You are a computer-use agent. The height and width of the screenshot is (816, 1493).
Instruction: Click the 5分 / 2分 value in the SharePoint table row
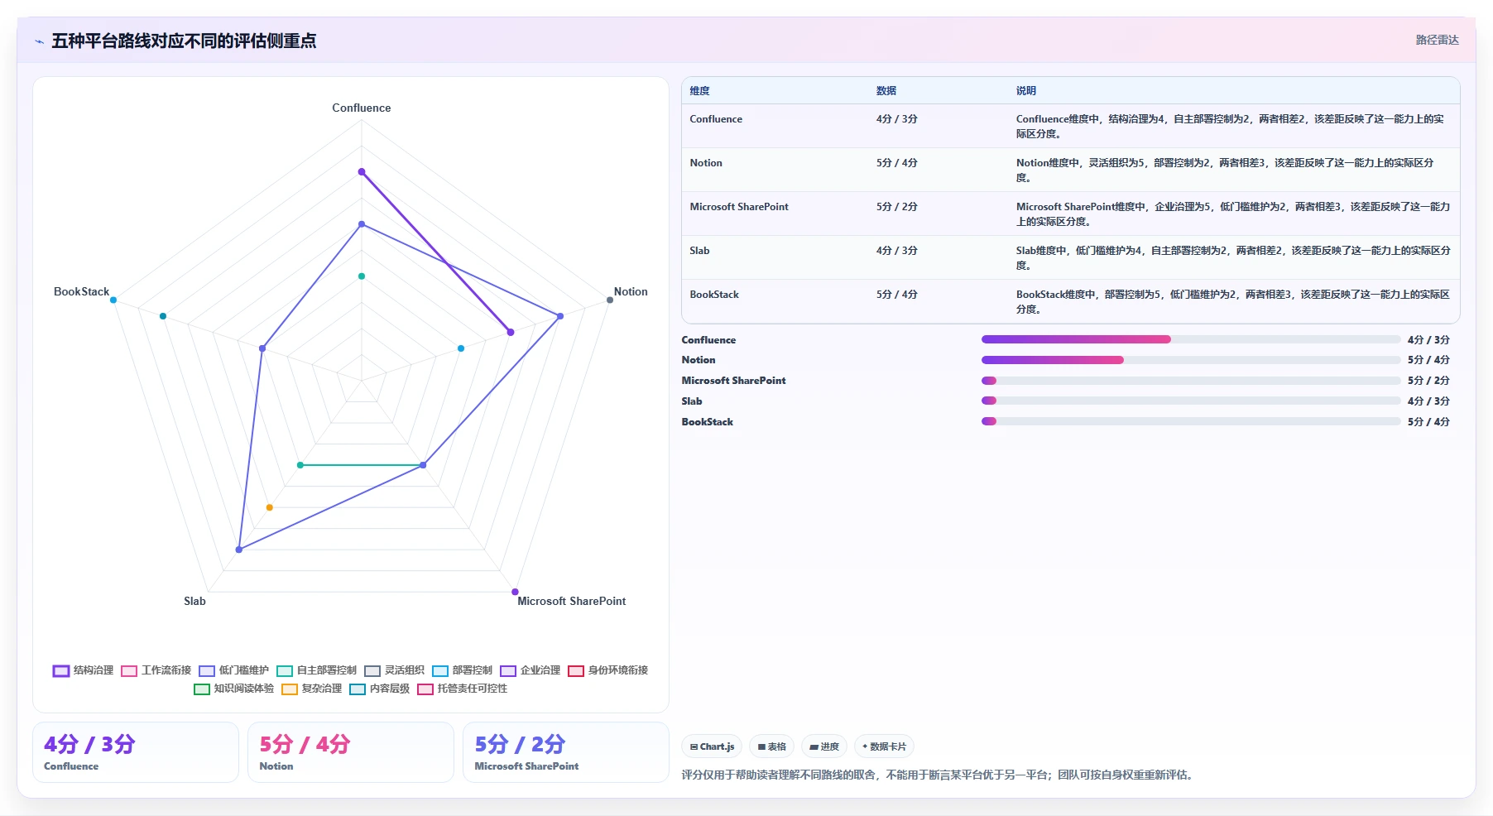coord(896,207)
